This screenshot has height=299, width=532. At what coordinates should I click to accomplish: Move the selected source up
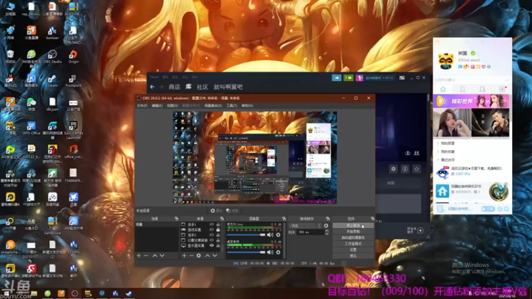(x=207, y=255)
